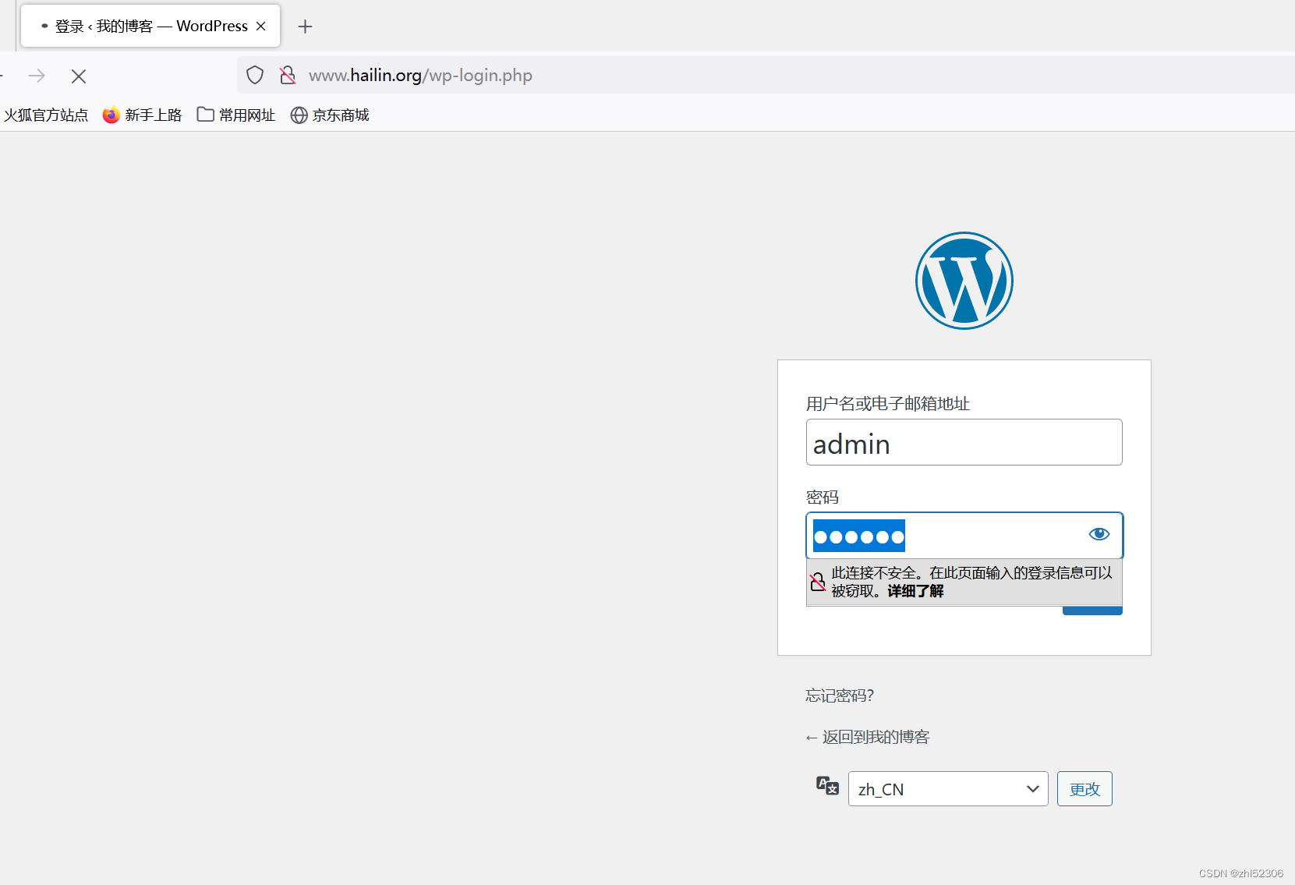
Task: Open a new browser tab
Action: coord(306,27)
